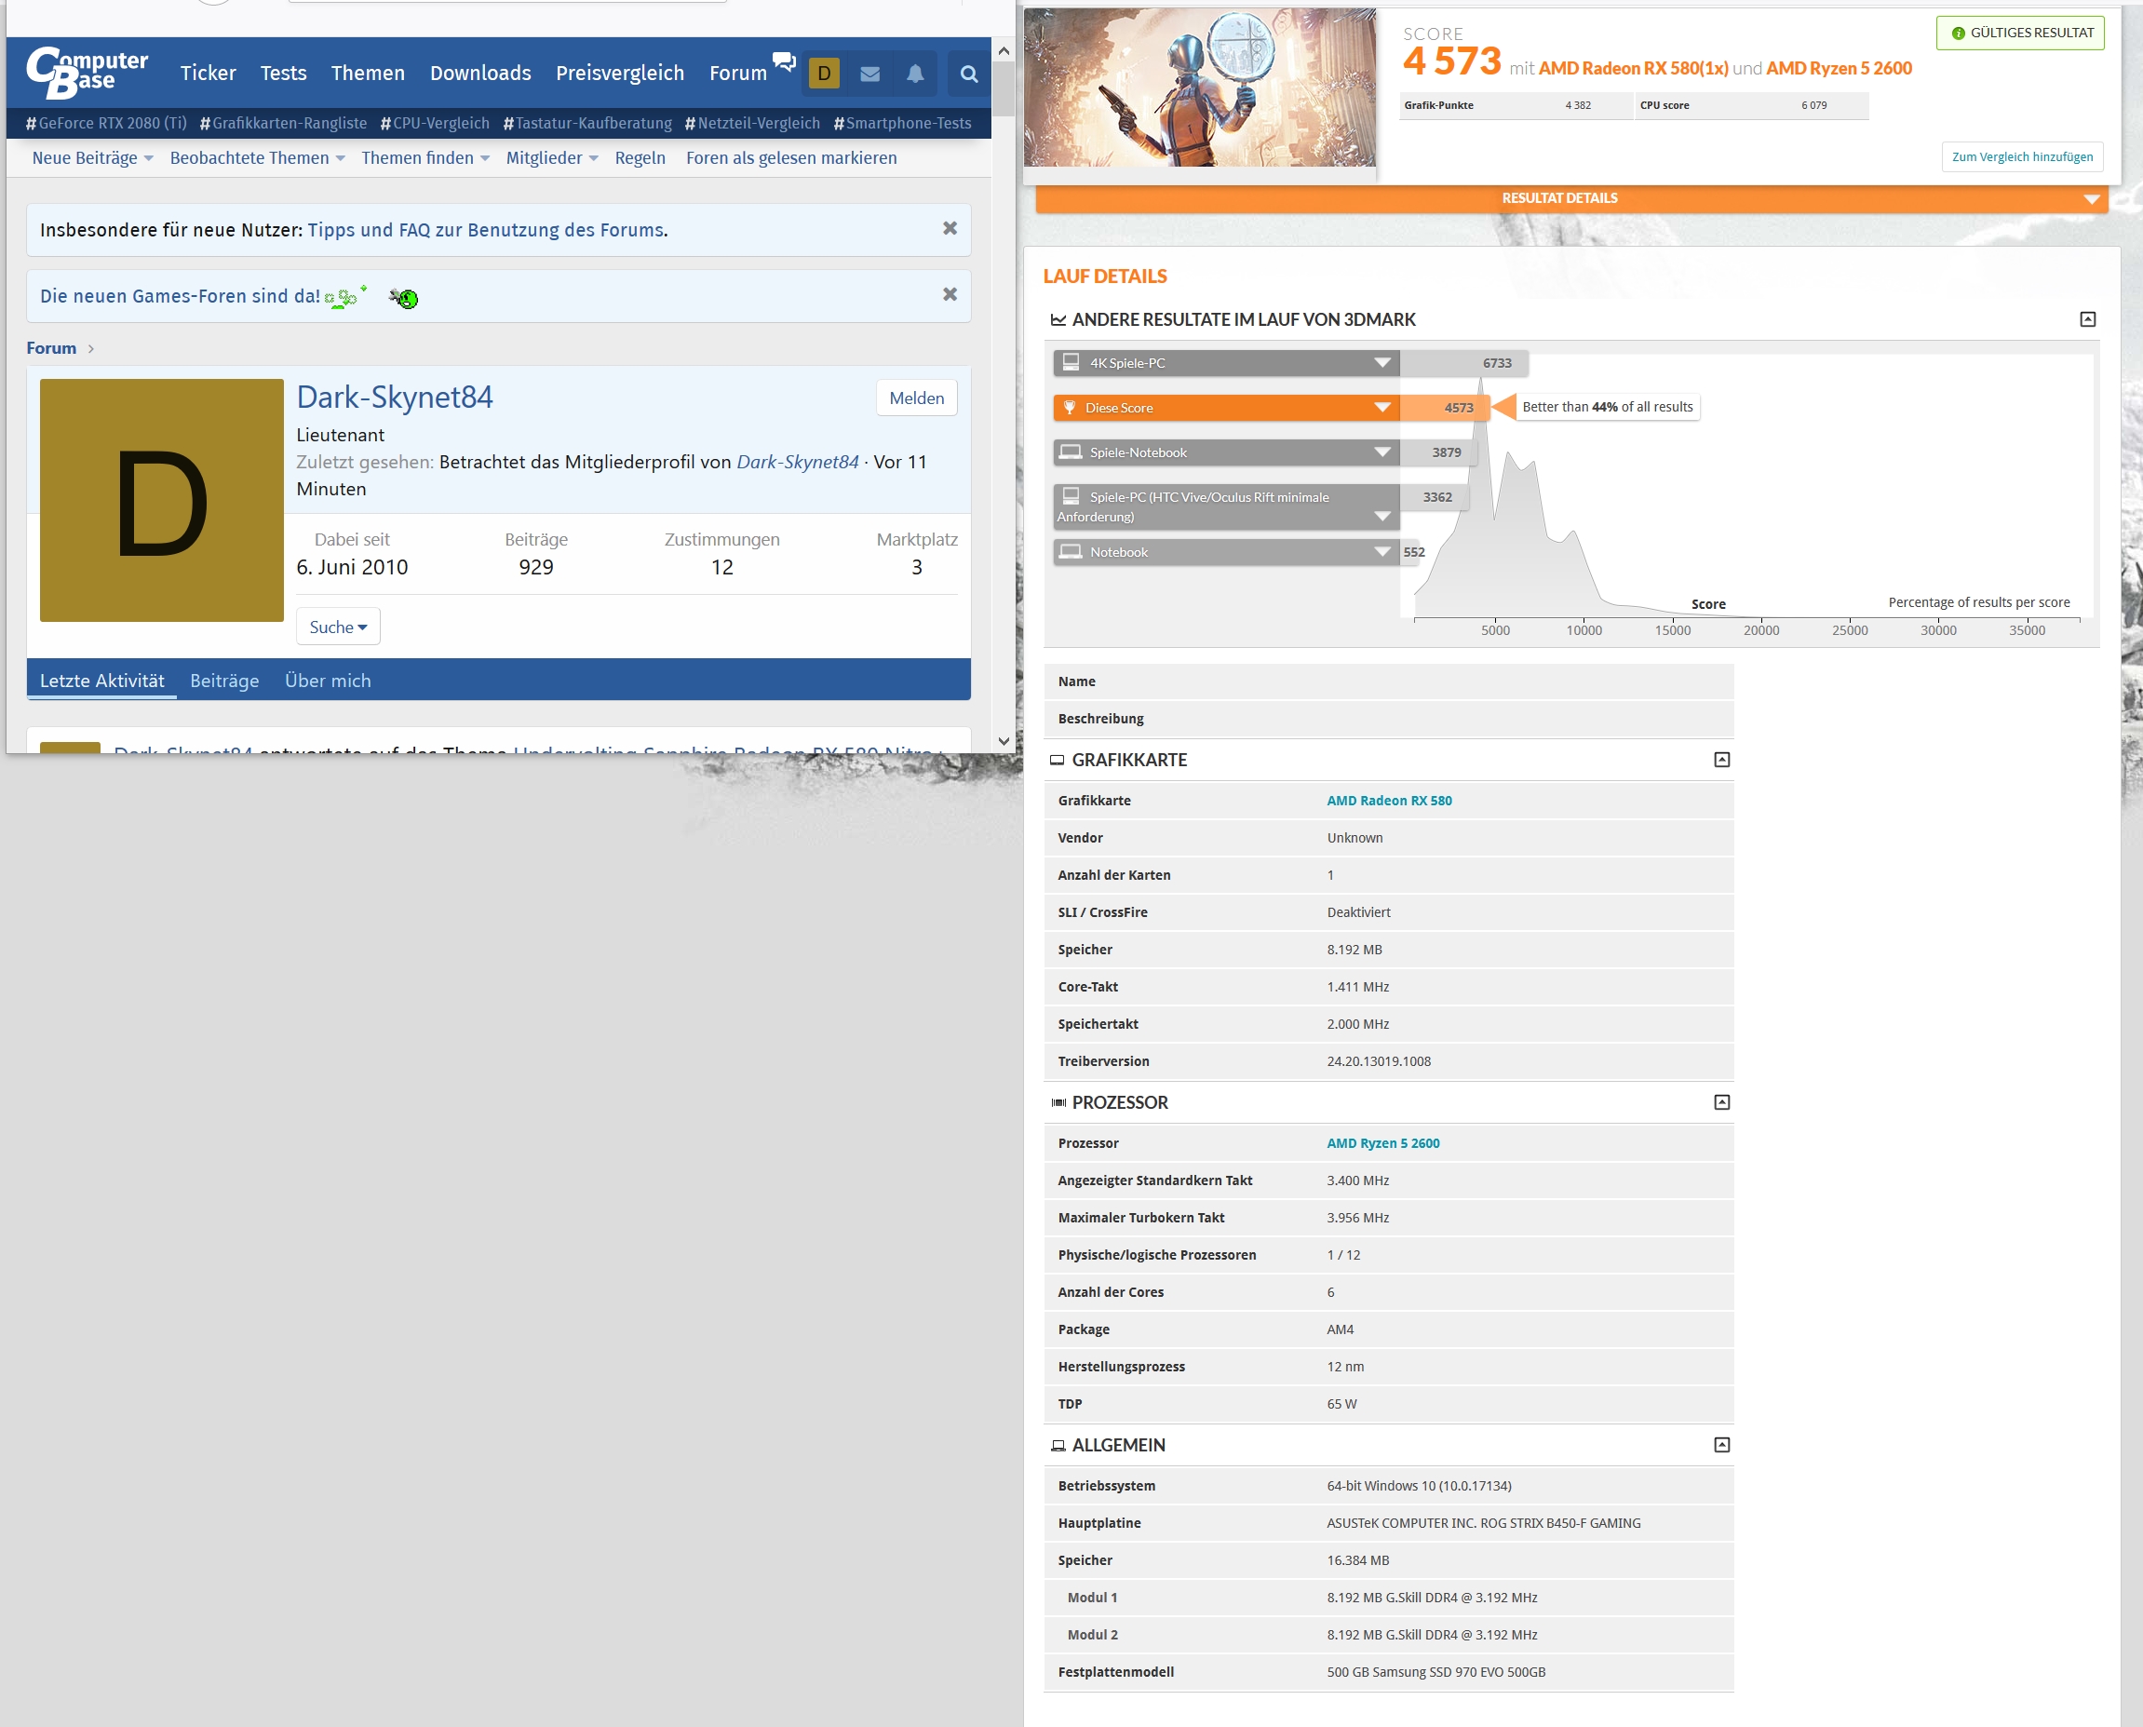Image resolution: width=2143 pixels, height=1727 pixels.
Task: Collapse the Allgemein section
Action: tap(1721, 1445)
